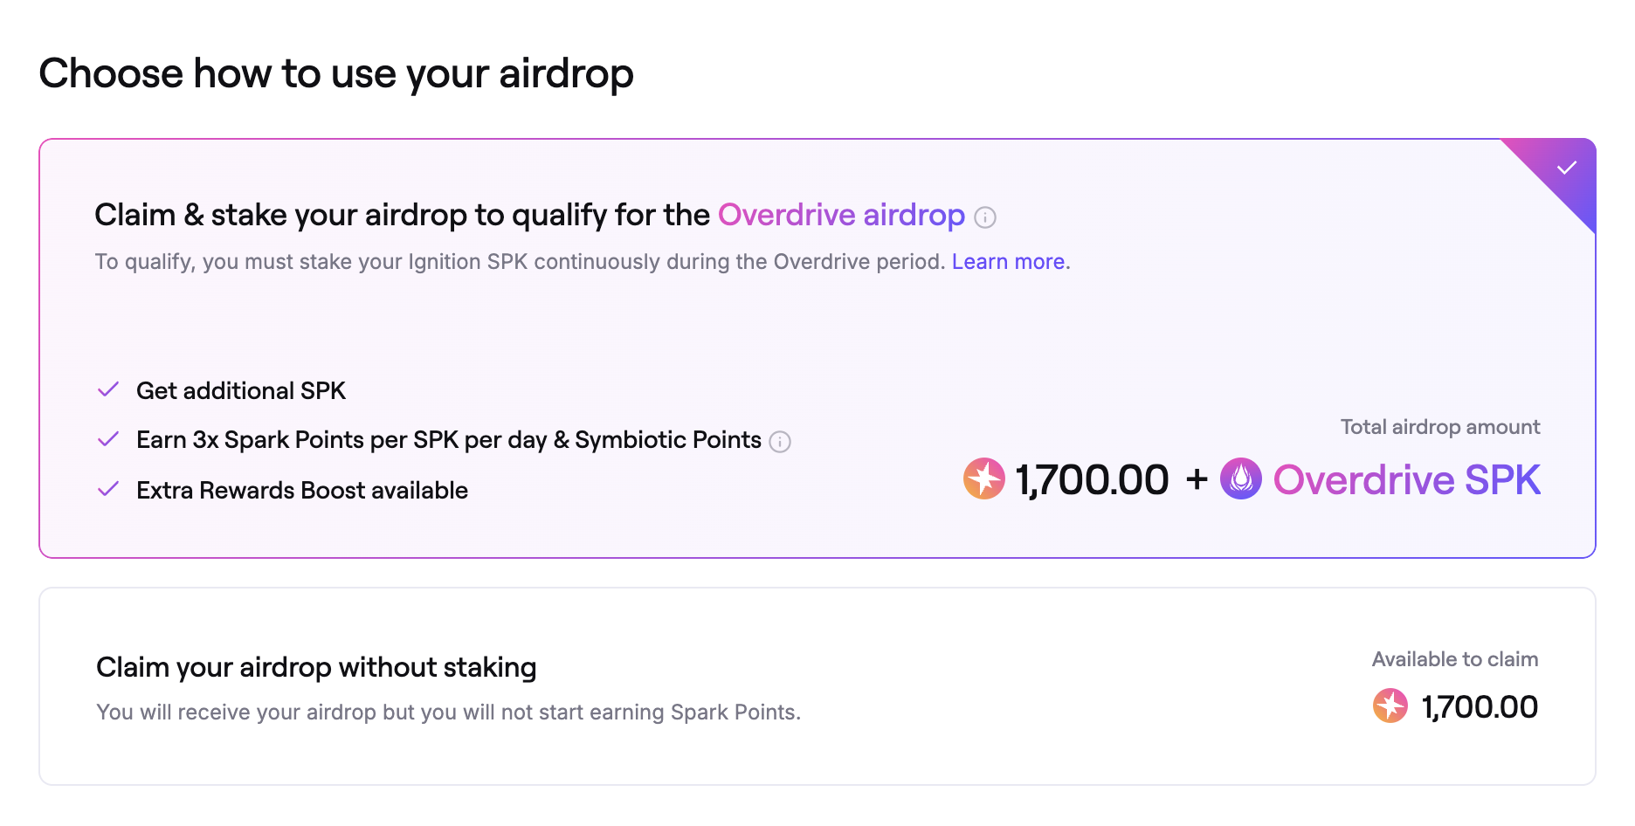Click the "Choose how to use your airdrop" heading

click(x=336, y=73)
